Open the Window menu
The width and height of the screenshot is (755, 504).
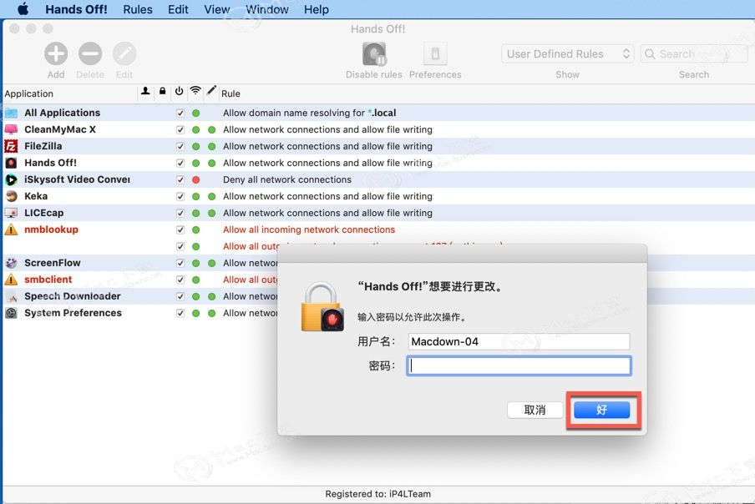267,9
